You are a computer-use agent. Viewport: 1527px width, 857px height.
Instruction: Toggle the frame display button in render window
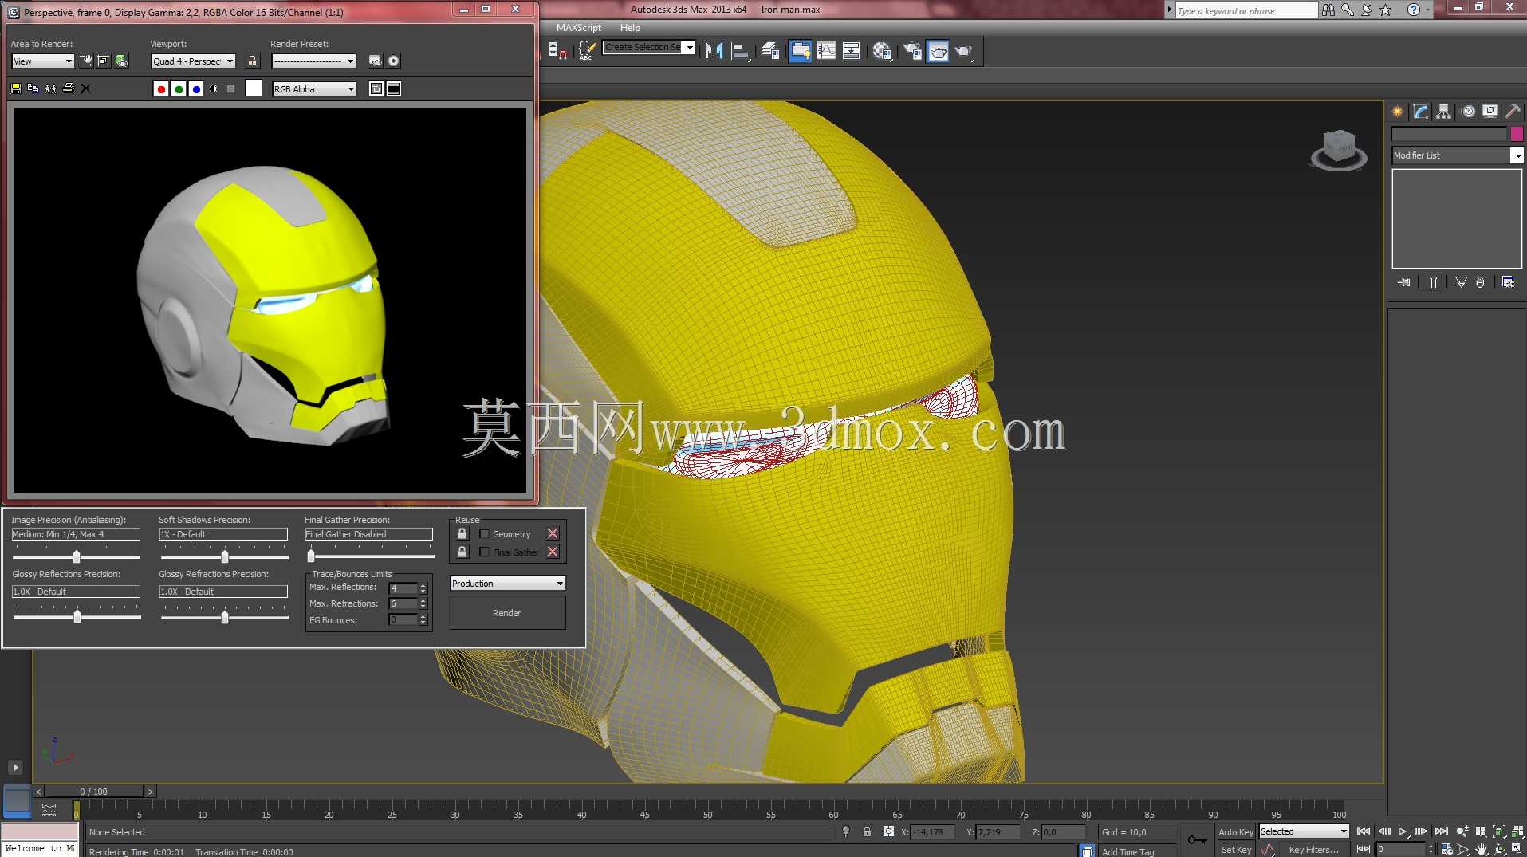click(394, 88)
